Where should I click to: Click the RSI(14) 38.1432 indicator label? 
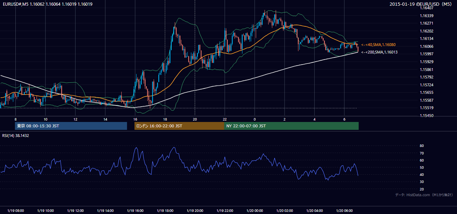(x=16, y=136)
